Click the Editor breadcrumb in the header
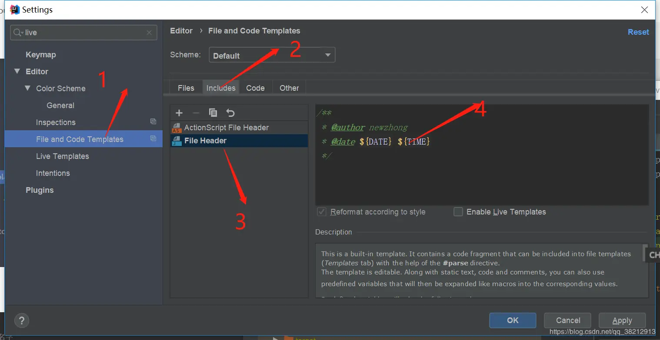Image resolution: width=660 pixels, height=340 pixels. click(x=181, y=31)
